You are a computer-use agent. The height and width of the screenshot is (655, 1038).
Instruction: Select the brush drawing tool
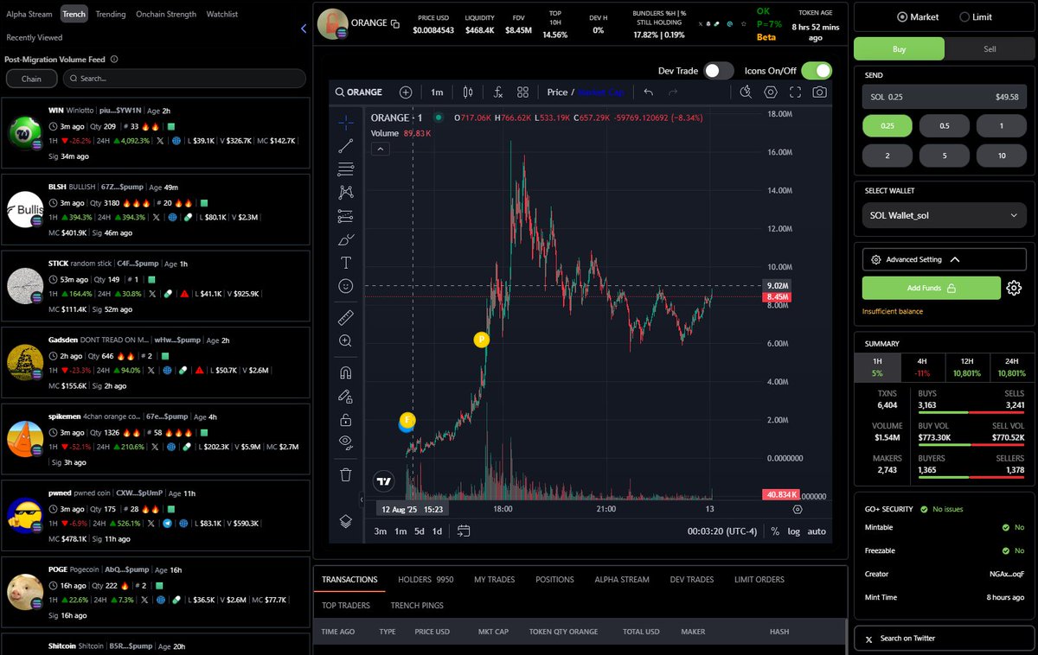(x=346, y=239)
